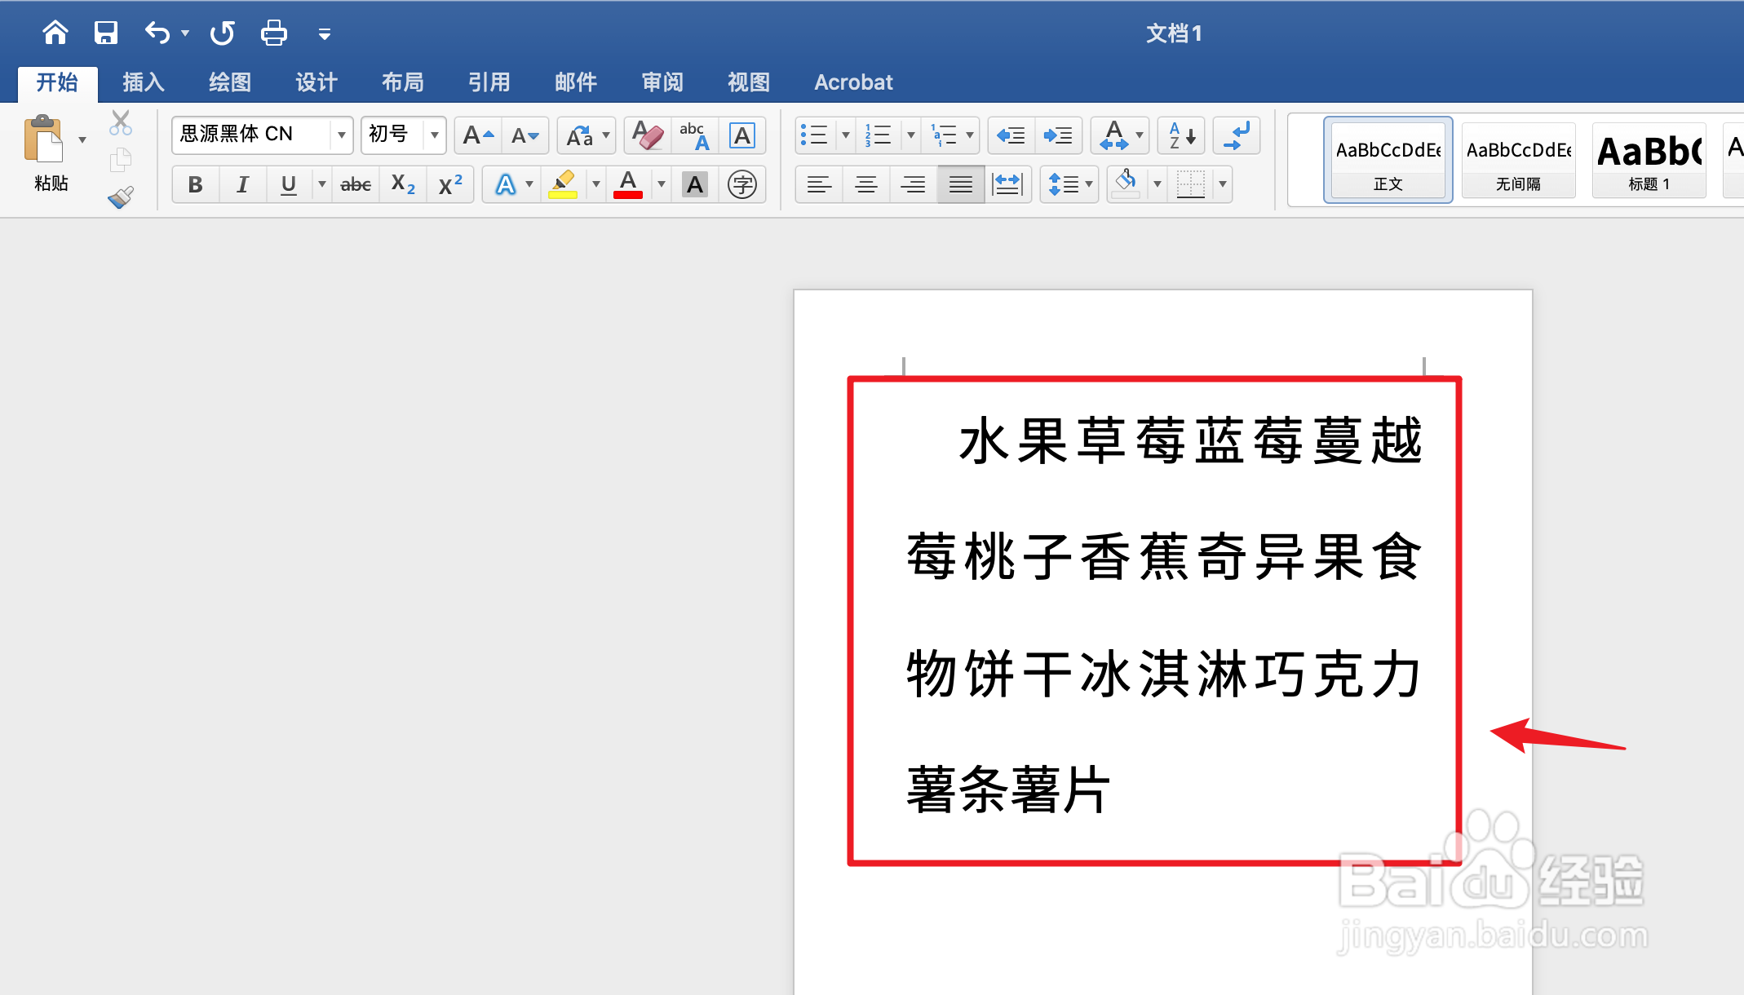The image size is (1744, 995).
Task: Open font color dropdown arrow
Action: [662, 184]
